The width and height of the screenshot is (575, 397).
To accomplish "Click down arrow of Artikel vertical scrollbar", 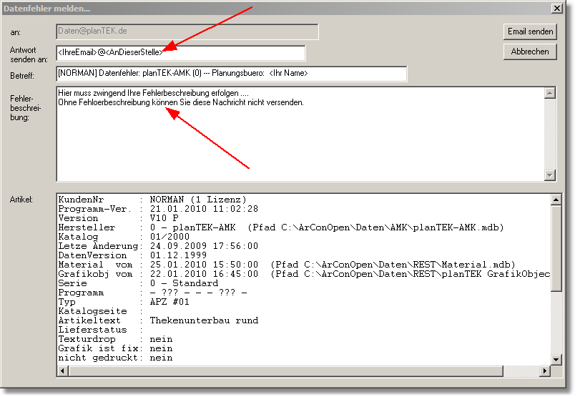I will click(x=556, y=358).
